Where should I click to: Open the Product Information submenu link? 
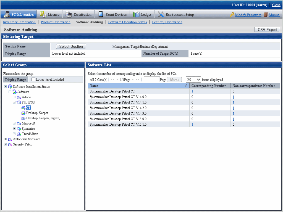pos(56,22)
